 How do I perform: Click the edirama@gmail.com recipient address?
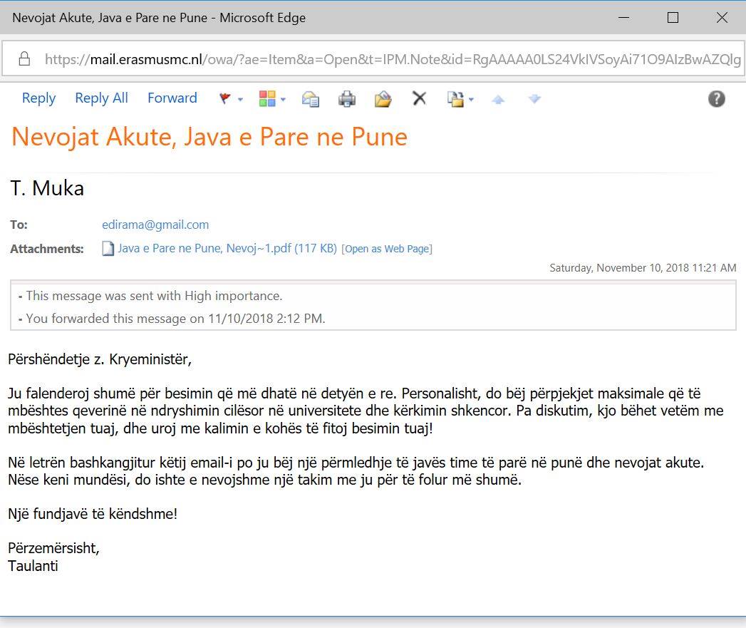pyautogui.click(x=155, y=225)
